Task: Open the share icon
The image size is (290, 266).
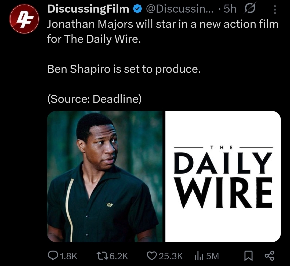Action: (270, 256)
